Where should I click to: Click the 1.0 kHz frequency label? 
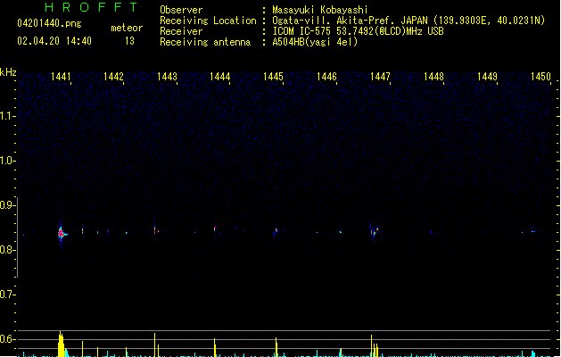coord(6,161)
